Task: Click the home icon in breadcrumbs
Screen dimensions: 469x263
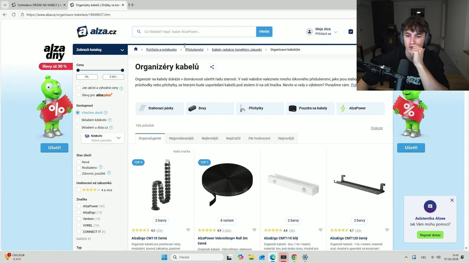Action: 136,49
